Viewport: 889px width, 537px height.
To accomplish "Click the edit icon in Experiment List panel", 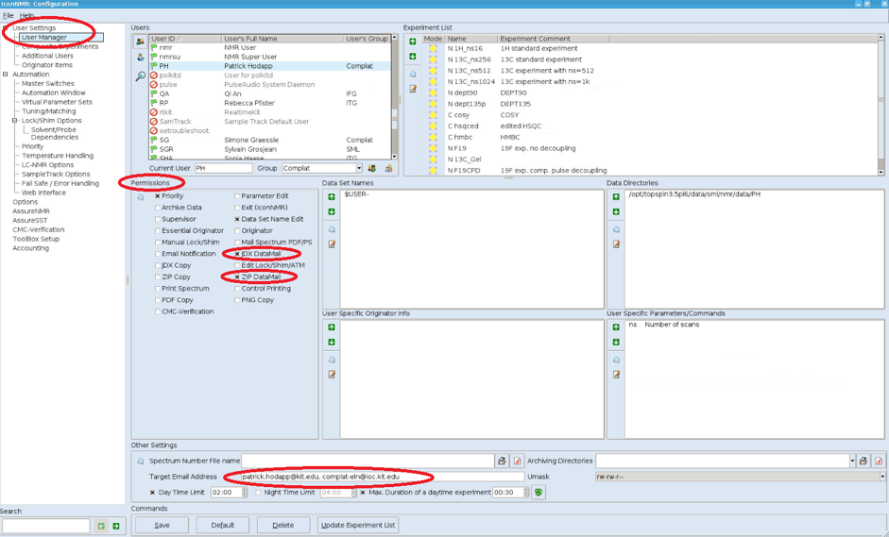I will tap(412, 89).
